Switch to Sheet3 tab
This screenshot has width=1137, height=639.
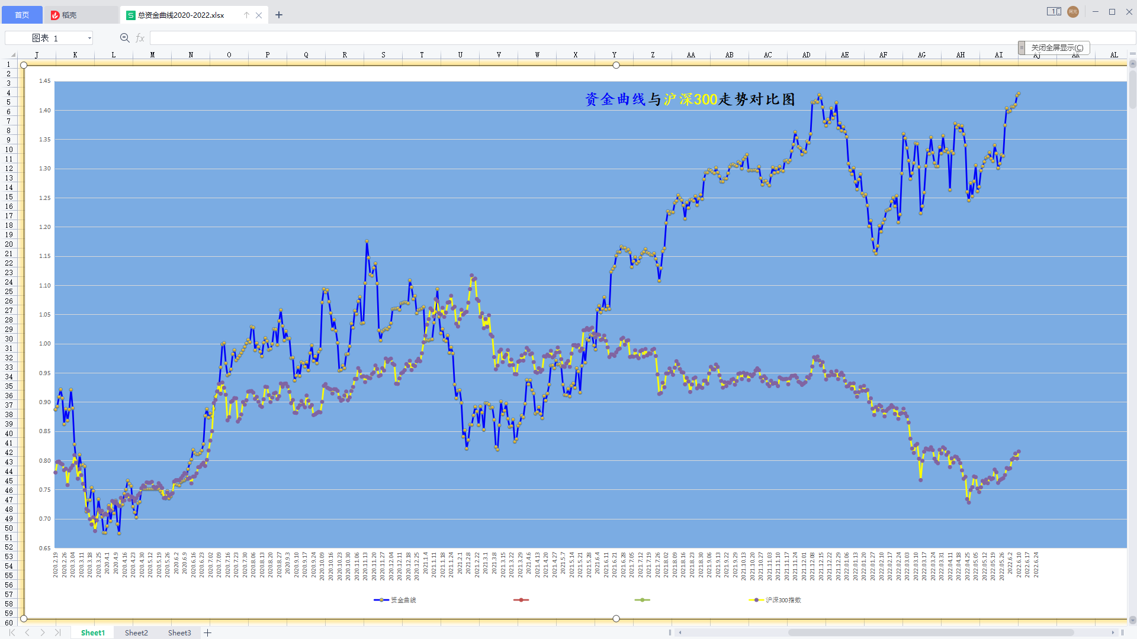179,632
